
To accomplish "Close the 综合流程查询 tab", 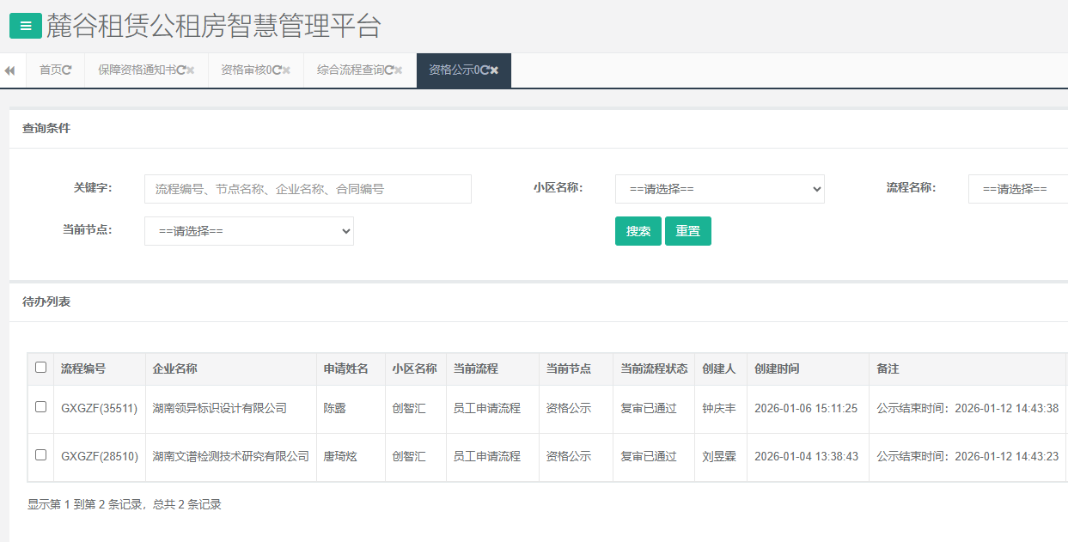I will [x=399, y=70].
